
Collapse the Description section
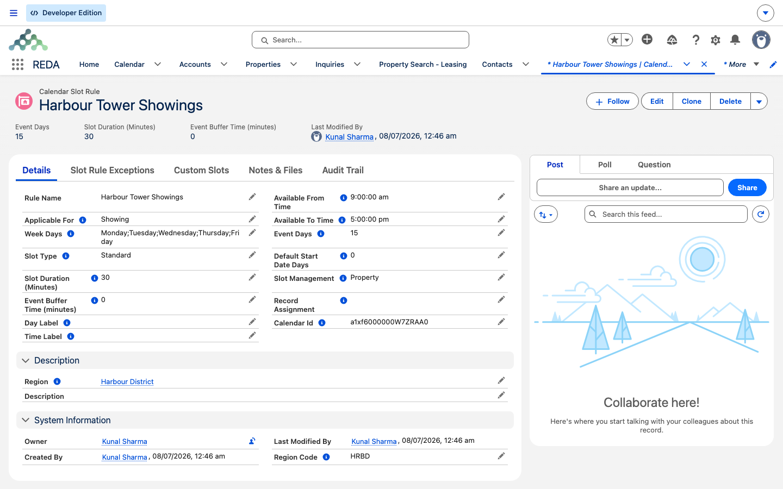[26, 360]
